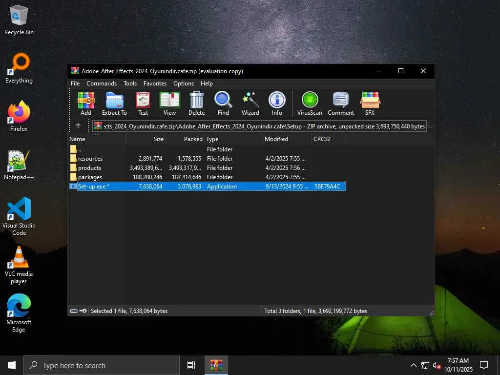
Task: Sort by the Modified column header
Action: pos(287,139)
